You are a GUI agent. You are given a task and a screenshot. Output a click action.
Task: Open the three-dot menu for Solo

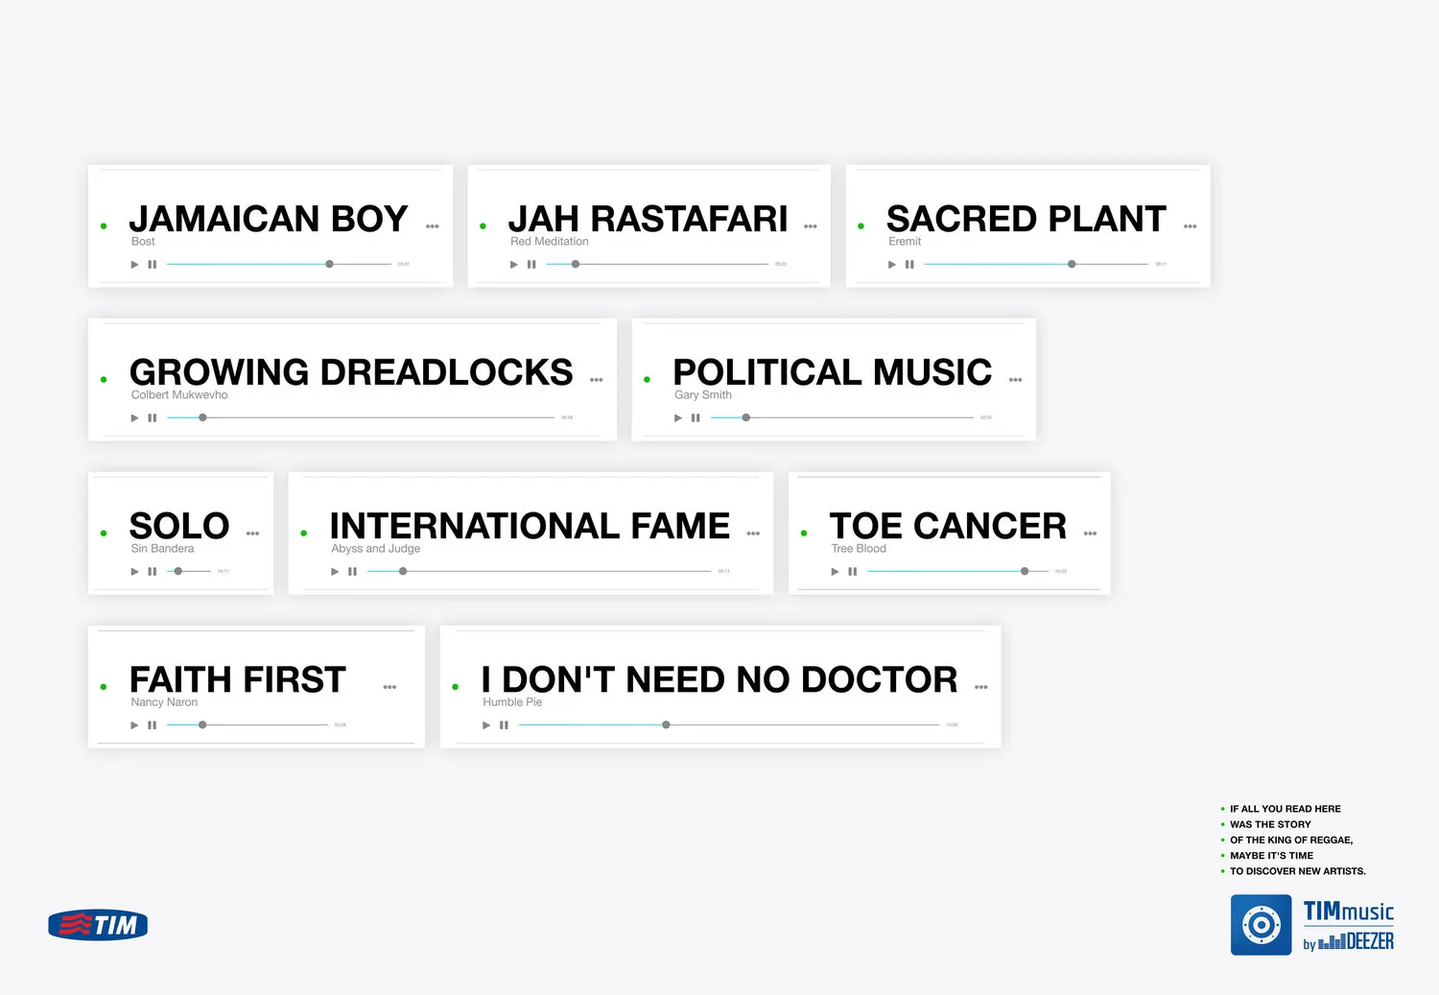tap(252, 533)
